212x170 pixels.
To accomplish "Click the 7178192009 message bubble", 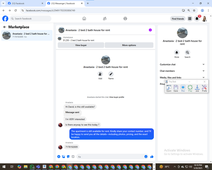I will click(x=71, y=147).
